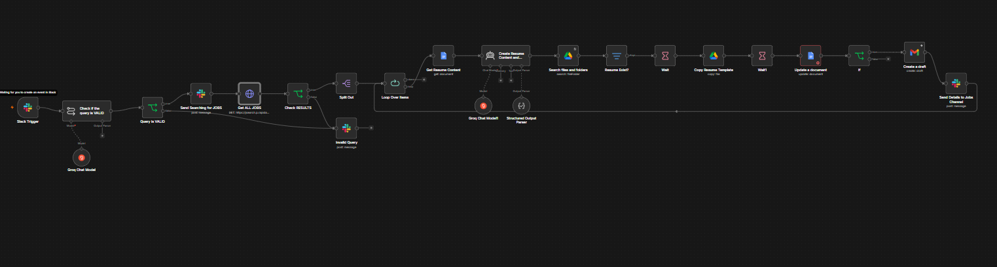
Task: Select the Slack Trigger node
Action: pos(27,108)
